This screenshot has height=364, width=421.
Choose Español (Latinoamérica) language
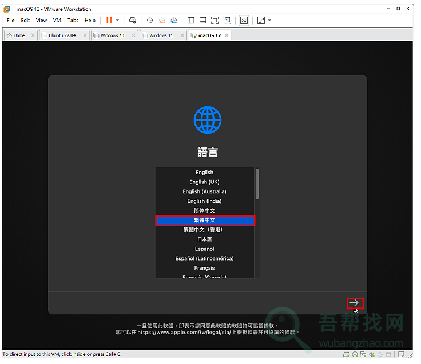[x=205, y=259]
